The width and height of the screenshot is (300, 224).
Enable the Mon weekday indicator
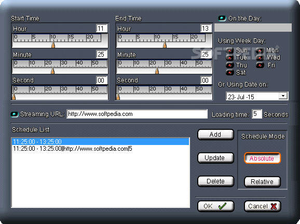pyautogui.click(x=260, y=50)
